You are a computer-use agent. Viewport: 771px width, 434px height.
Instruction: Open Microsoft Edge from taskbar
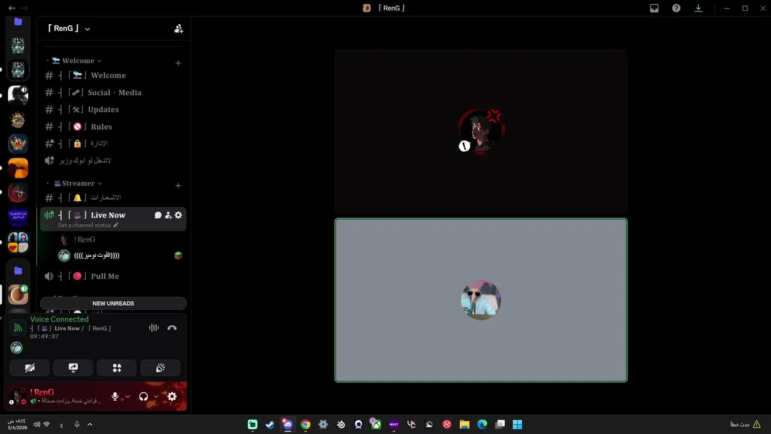tap(482, 424)
